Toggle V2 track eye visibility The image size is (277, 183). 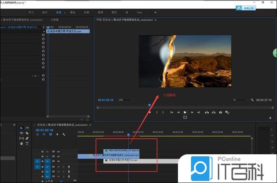pos(58,156)
